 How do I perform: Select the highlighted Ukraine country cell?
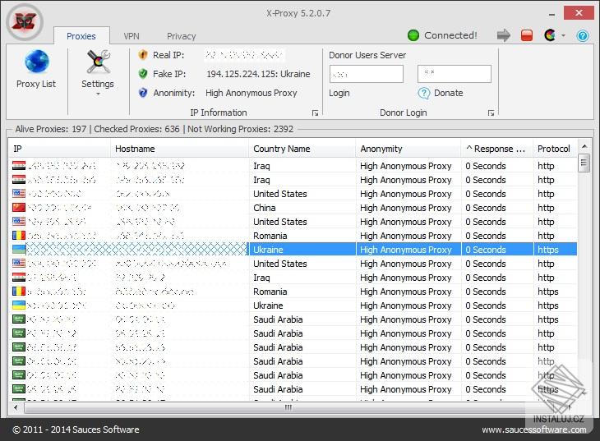(x=302, y=250)
